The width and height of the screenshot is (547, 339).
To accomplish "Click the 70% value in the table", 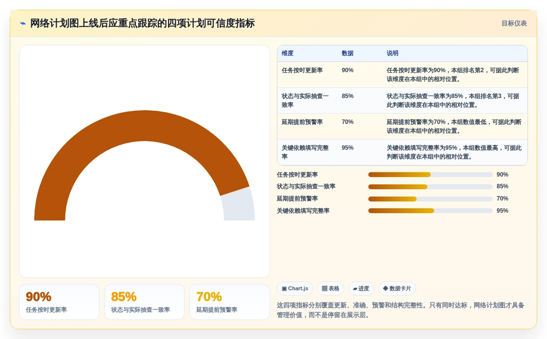I will tap(347, 122).
